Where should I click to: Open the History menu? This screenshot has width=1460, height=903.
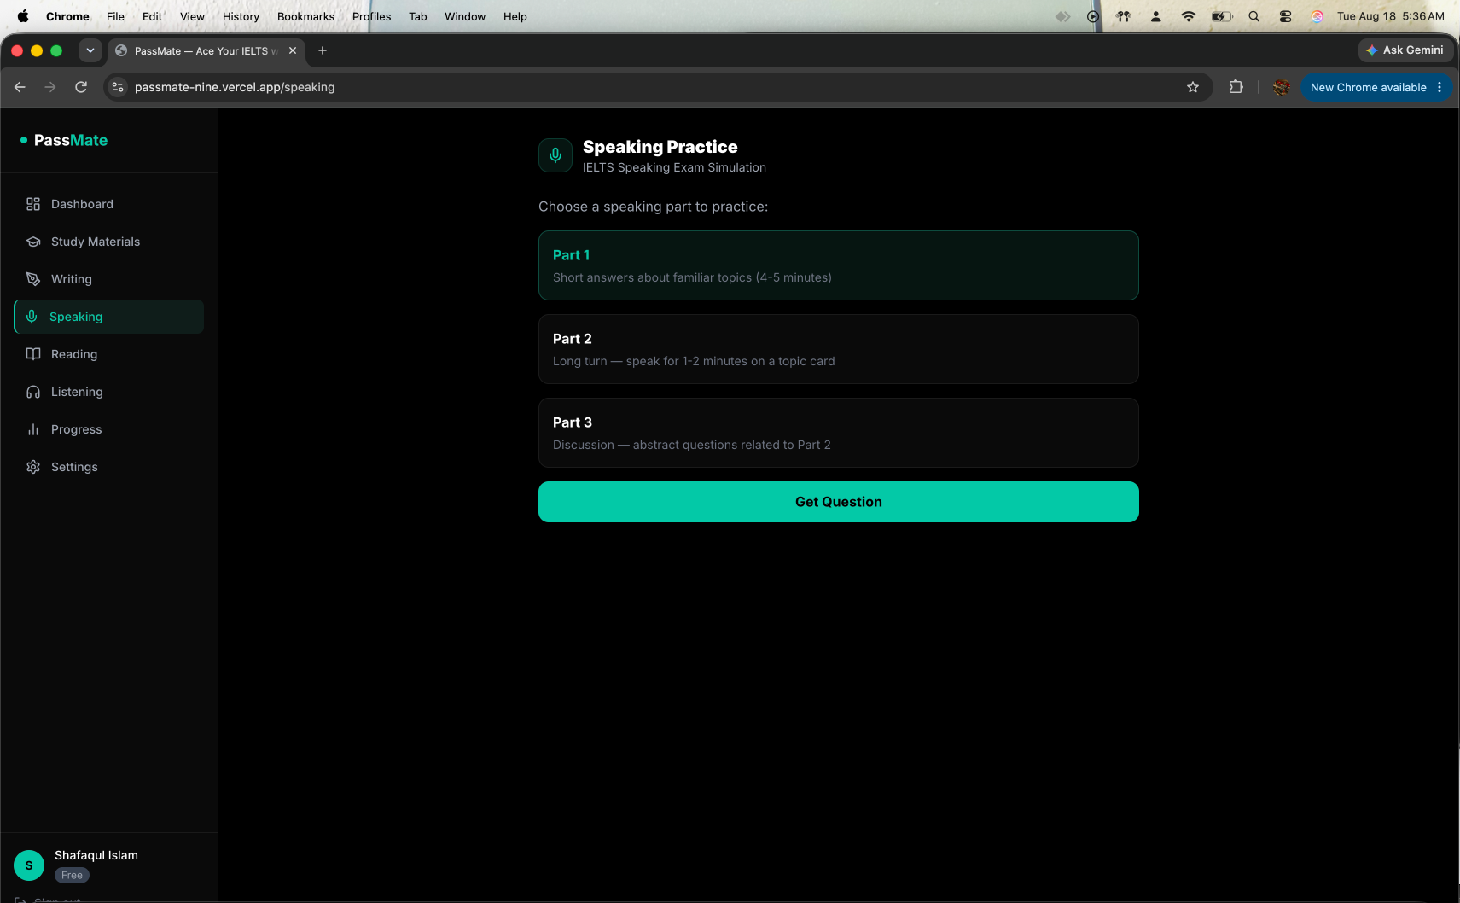241,16
